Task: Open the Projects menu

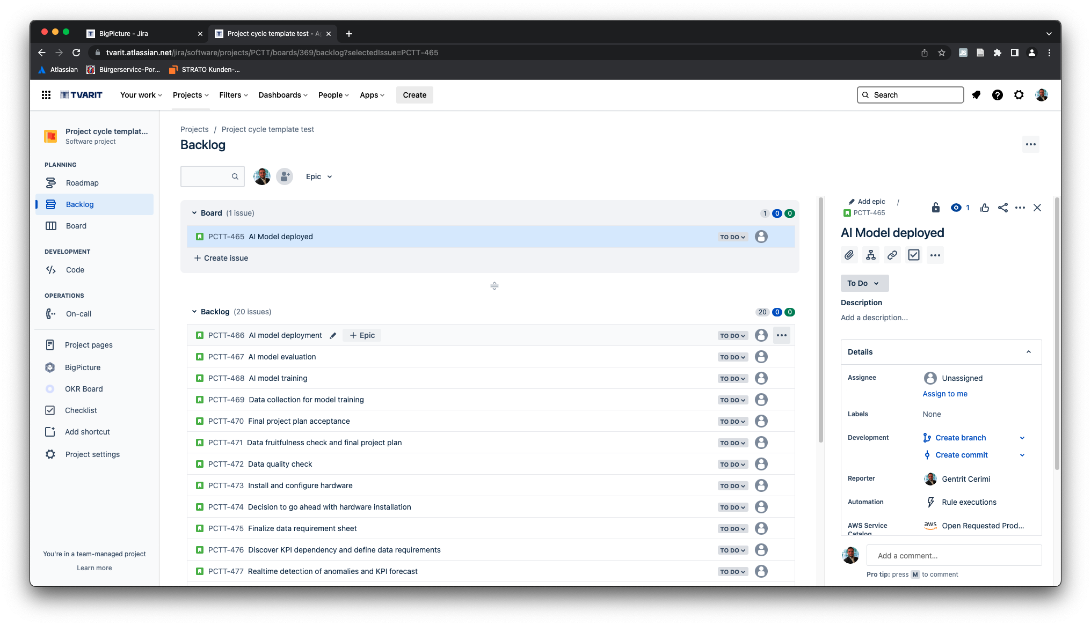Action: point(191,95)
